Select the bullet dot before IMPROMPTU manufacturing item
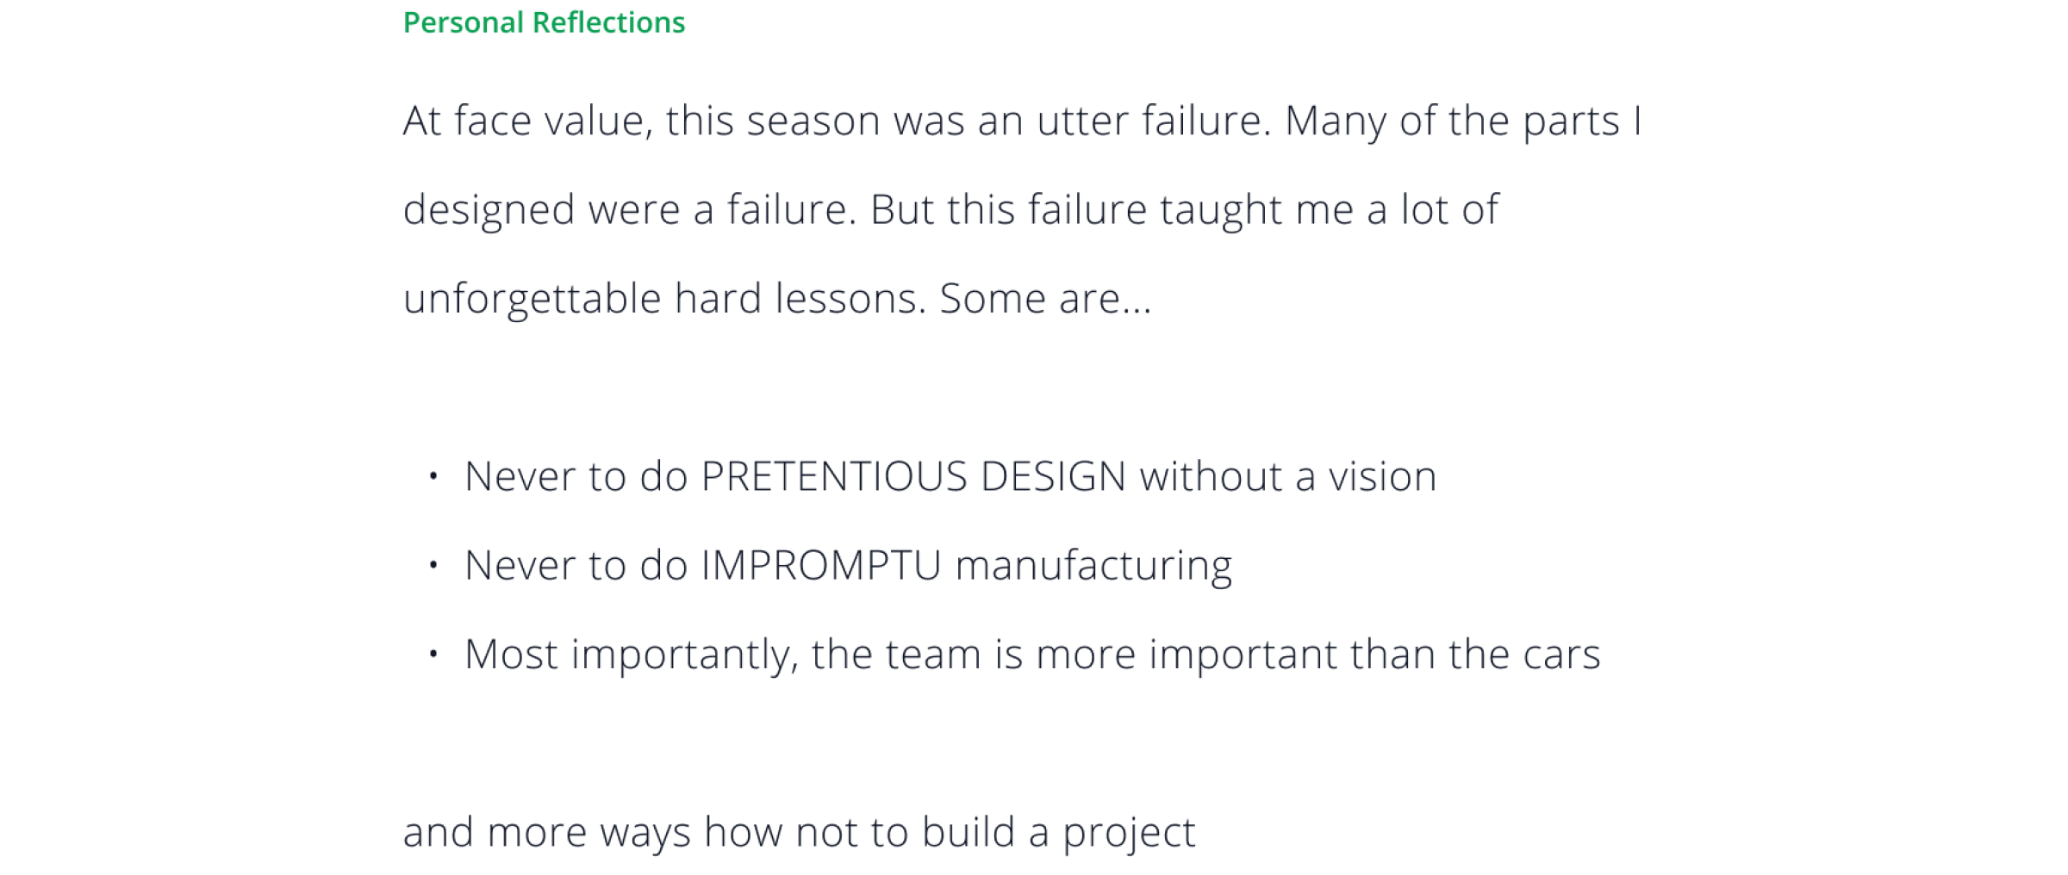This screenshot has height=875, width=2068. tap(433, 565)
